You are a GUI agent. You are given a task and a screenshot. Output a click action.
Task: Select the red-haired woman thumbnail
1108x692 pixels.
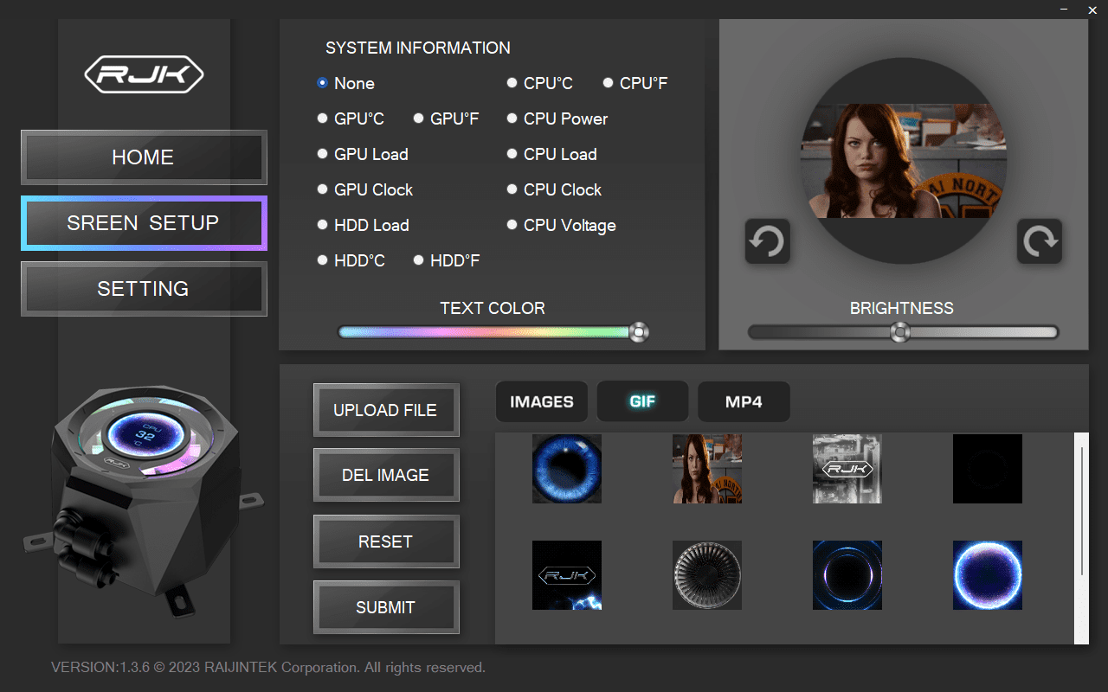pyautogui.click(x=707, y=469)
